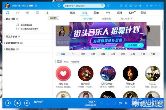
Task: Click the 添加本地歌曲 link
Action: [26, 25]
